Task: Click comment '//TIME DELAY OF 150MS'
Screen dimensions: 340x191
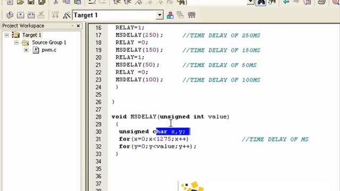Action: tap(221, 50)
